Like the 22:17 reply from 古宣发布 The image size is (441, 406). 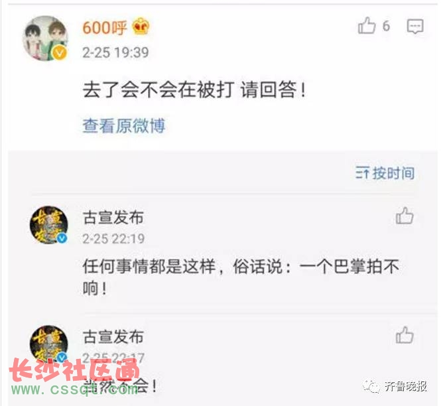point(405,335)
